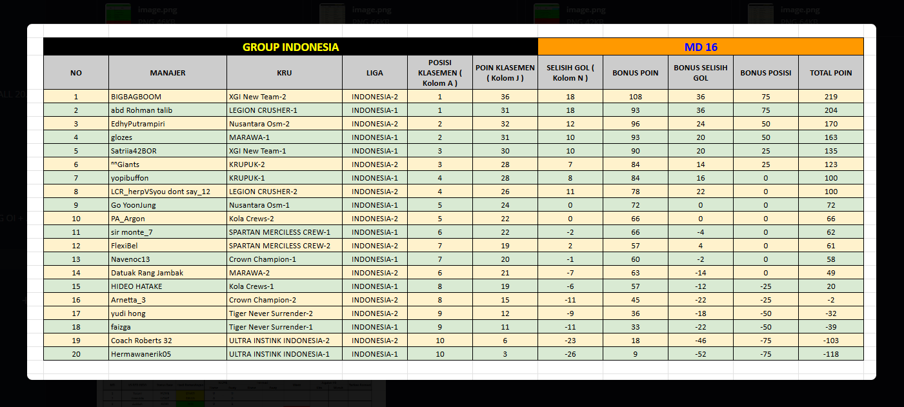Click crew cell XGI New Team-2
The height and width of the screenshot is (407, 904).
click(x=285, y=97)
